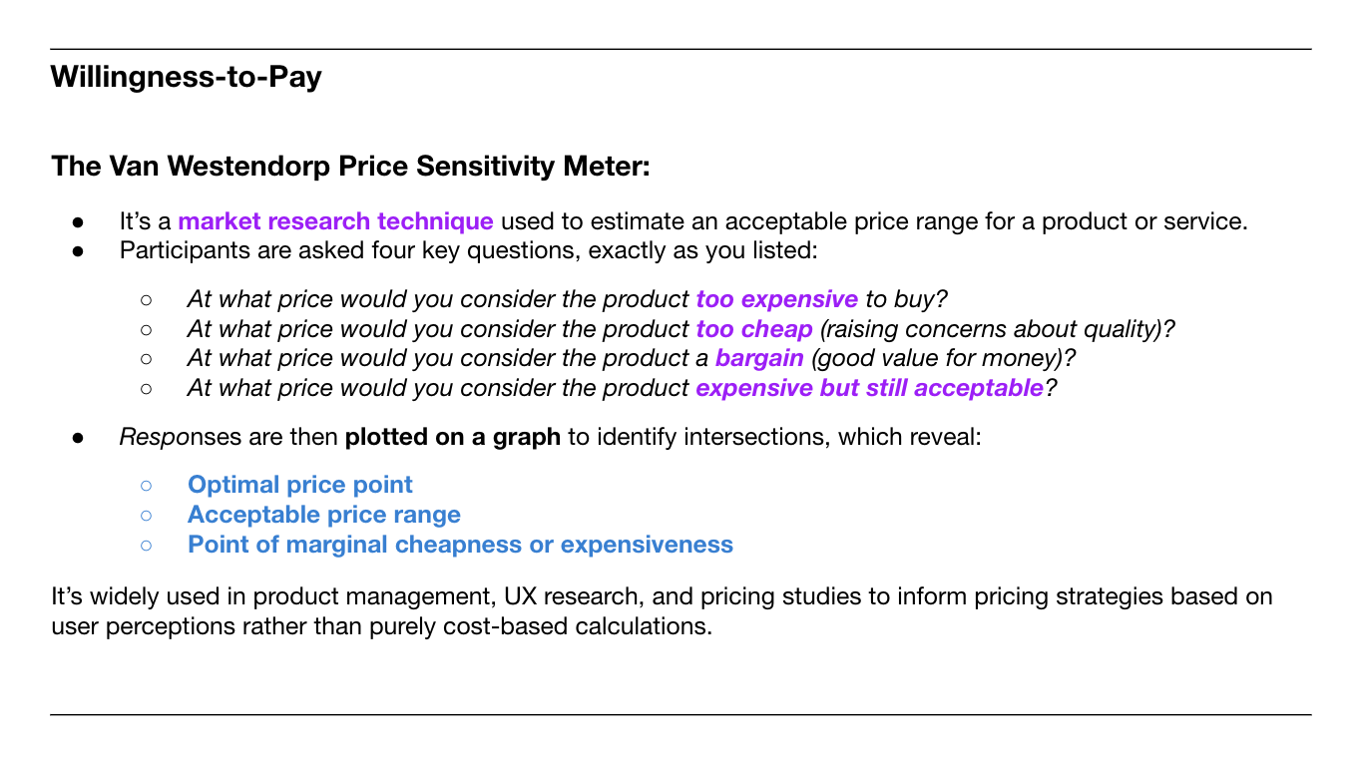The width and height of the screenshot is (1361, 760).
Task: Click the purple 'market research technique' text
Action: tap(335, 221)
